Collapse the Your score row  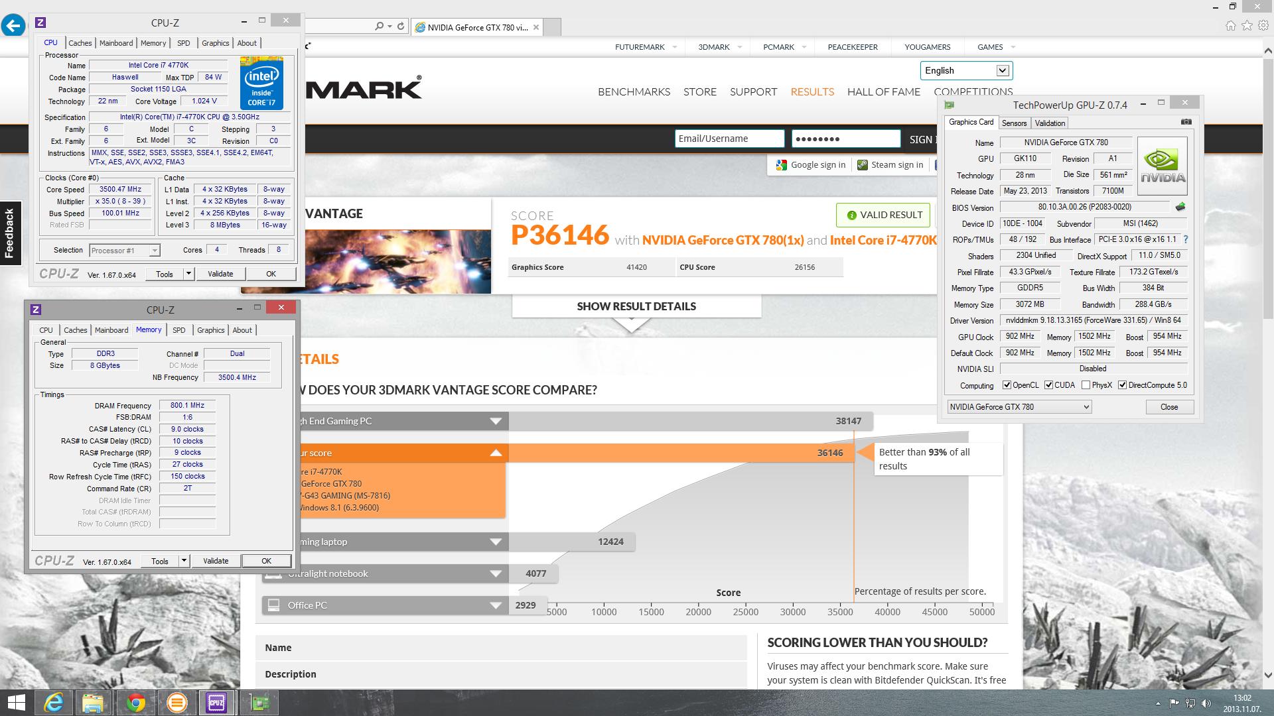coord(496,453)
